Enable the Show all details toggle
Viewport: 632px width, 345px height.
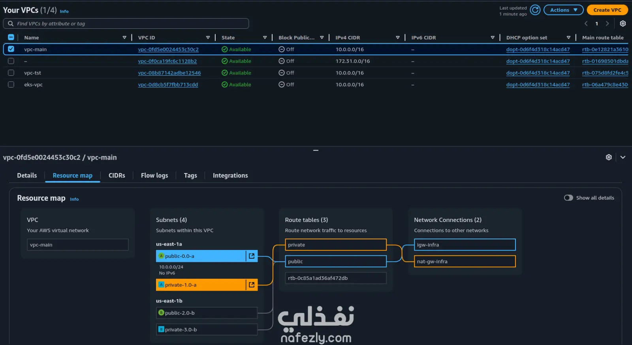(568, 198)
